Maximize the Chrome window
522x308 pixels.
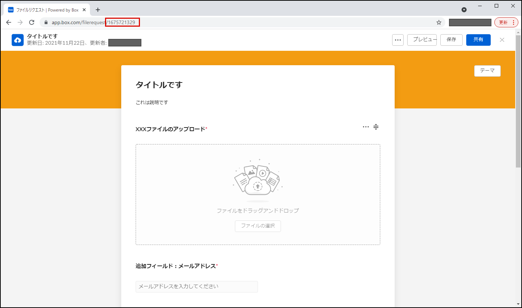pos(496,6)
